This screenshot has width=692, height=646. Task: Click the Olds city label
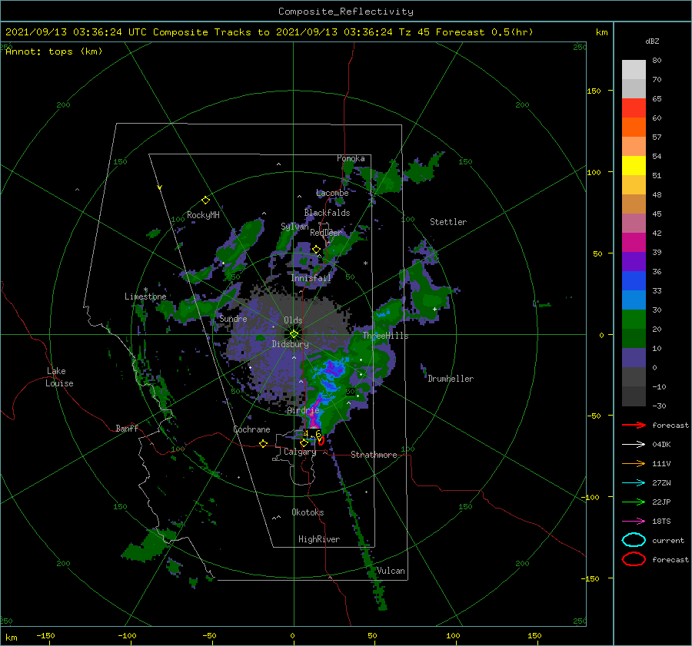[293, 320]
